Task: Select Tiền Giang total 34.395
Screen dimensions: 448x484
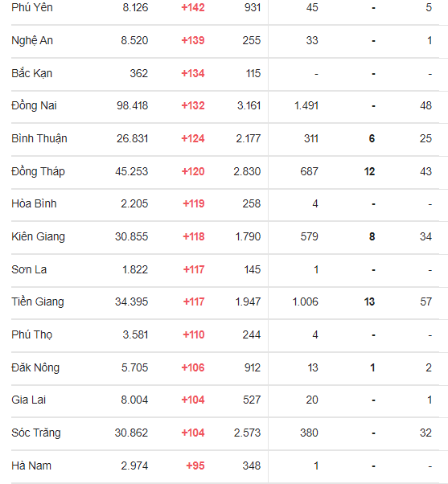Action: pos(132,301)
